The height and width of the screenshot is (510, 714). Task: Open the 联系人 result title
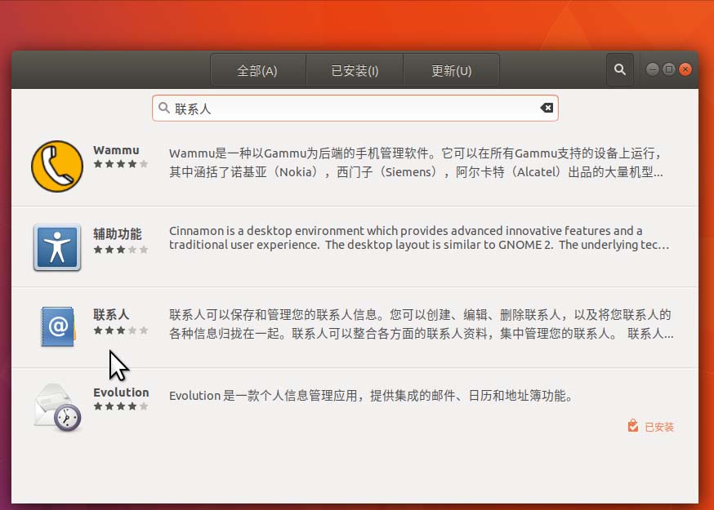point(111,314)
